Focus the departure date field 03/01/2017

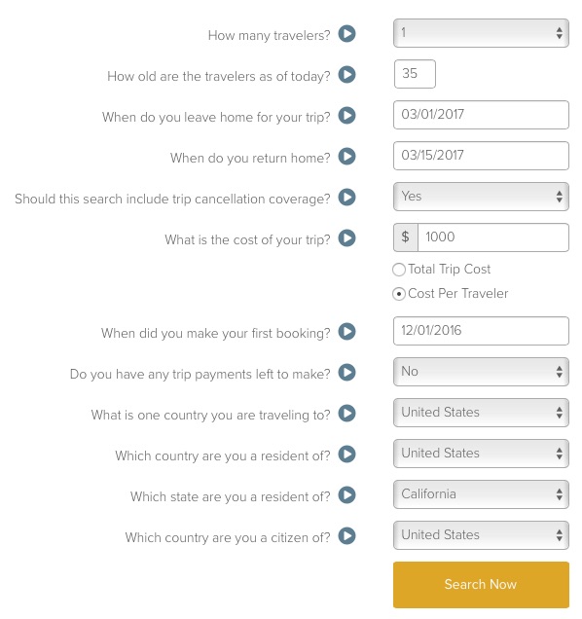coord(481,115)
